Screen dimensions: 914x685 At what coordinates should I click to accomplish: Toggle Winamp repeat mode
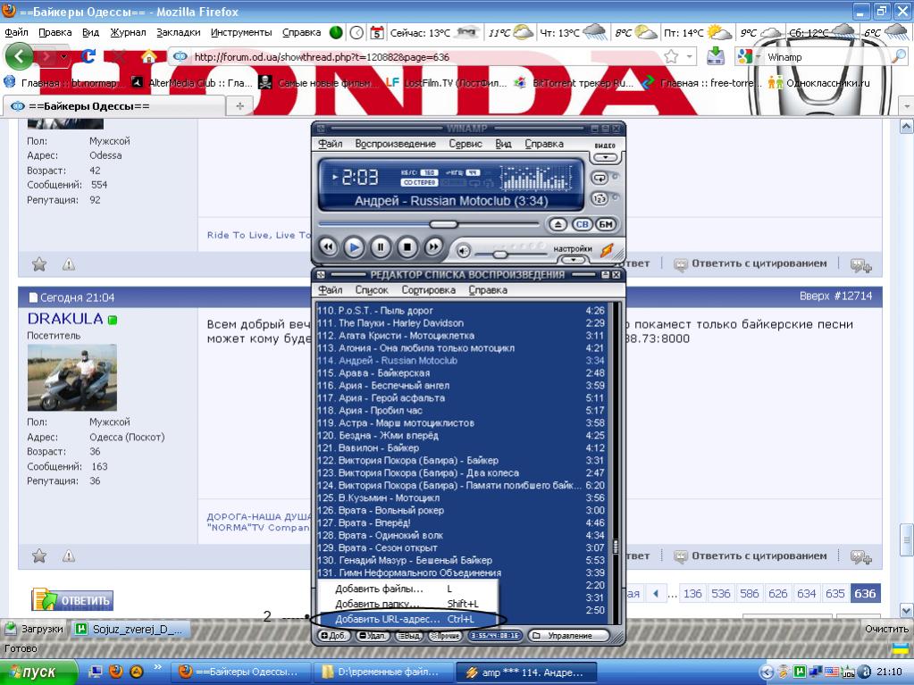click(600, 178)
